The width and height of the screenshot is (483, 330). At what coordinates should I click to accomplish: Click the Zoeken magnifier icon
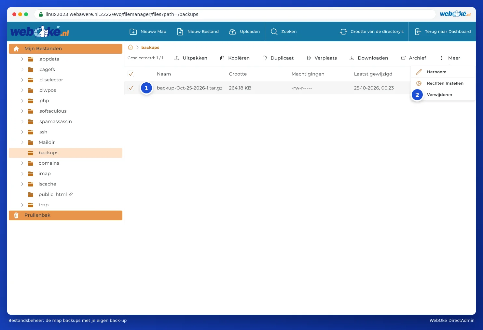[274, 32]
